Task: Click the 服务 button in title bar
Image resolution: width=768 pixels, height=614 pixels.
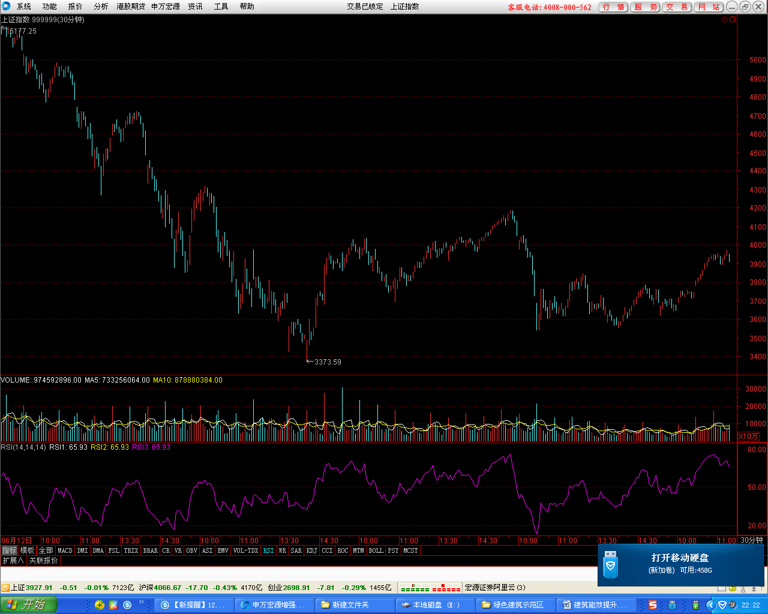Action: click(646, 7)
